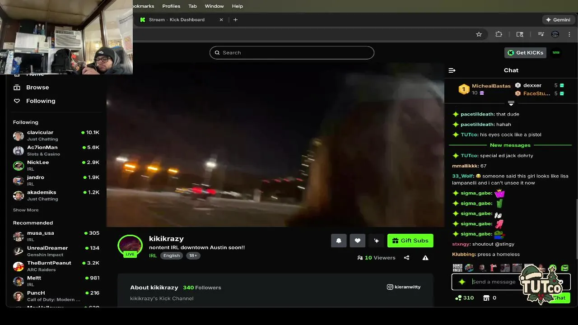Viewport: 578px width, 325px height.
Task: Open the media control playlist icon
Action: pos(541,34)
